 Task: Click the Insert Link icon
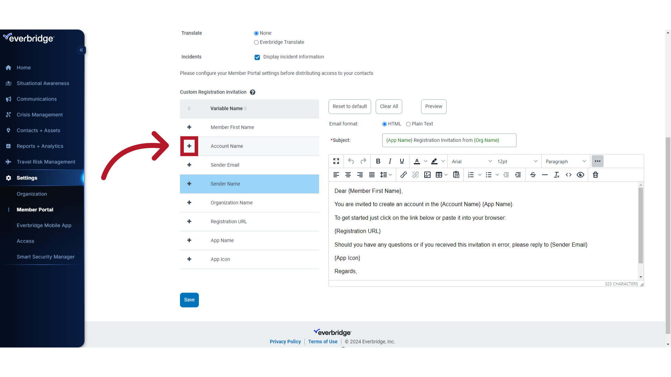pos(403,175)
